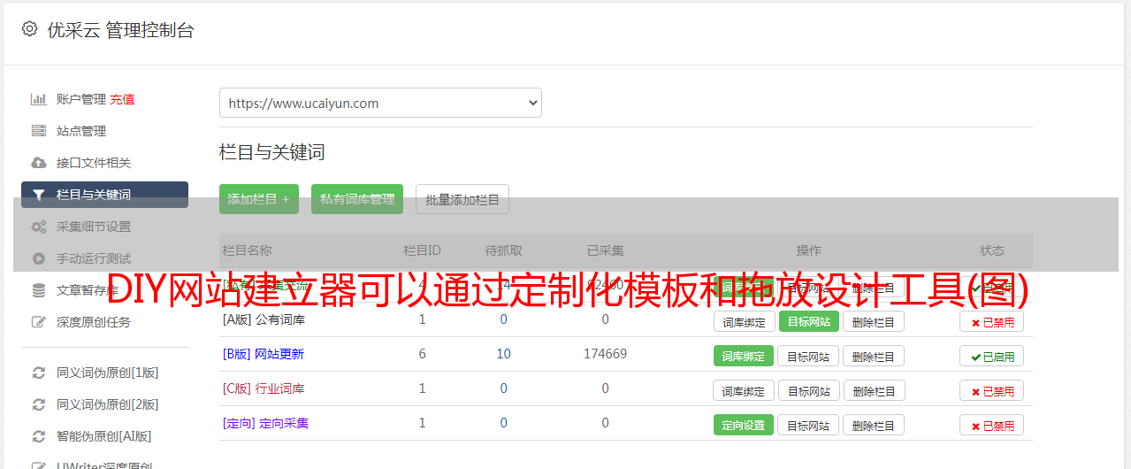Click the gears icon beside 采集细节设置

coord(38,227)
